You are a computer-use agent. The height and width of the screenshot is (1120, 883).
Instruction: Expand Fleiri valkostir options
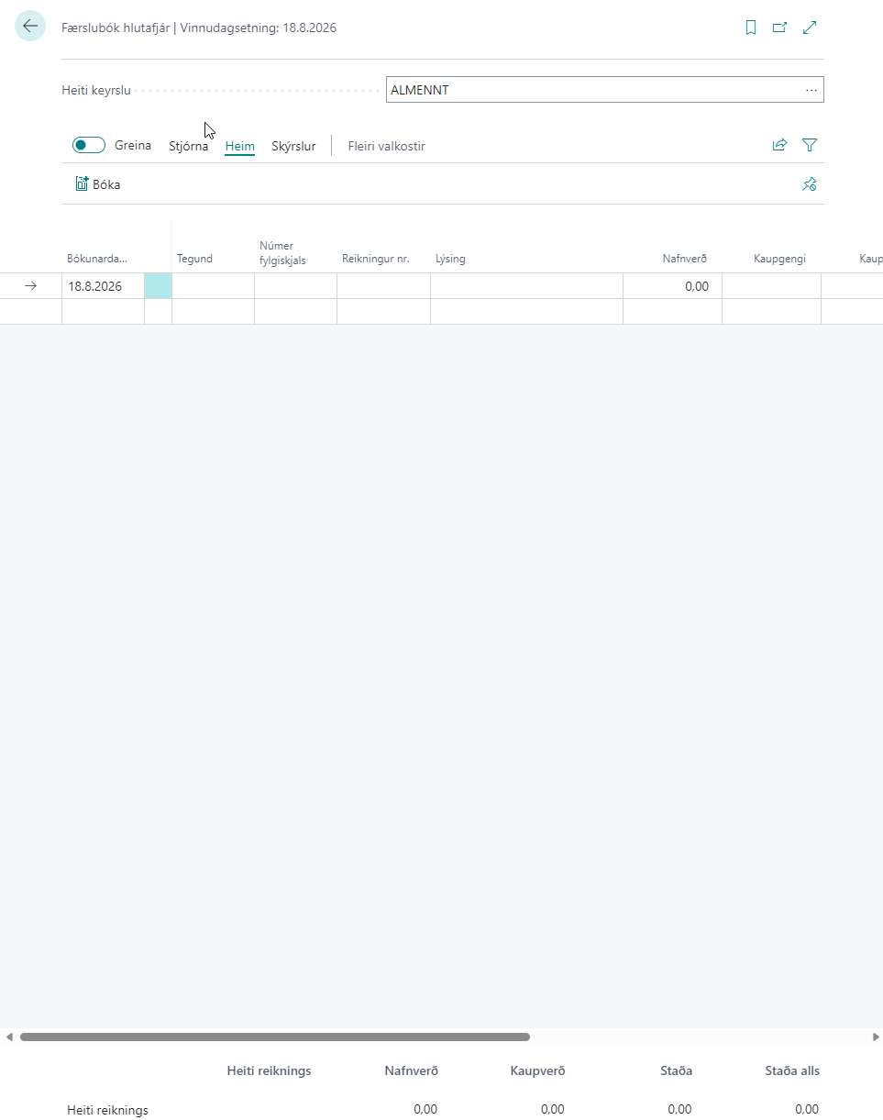[x=386, y=146]
